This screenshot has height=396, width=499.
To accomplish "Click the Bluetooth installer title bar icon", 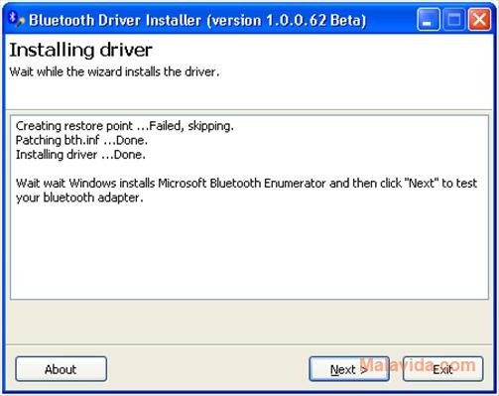I will 16,19.
